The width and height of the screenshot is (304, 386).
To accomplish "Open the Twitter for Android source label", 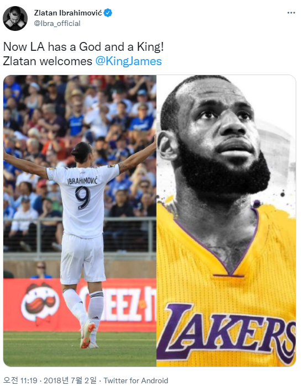I will click(x=136, y=380).
